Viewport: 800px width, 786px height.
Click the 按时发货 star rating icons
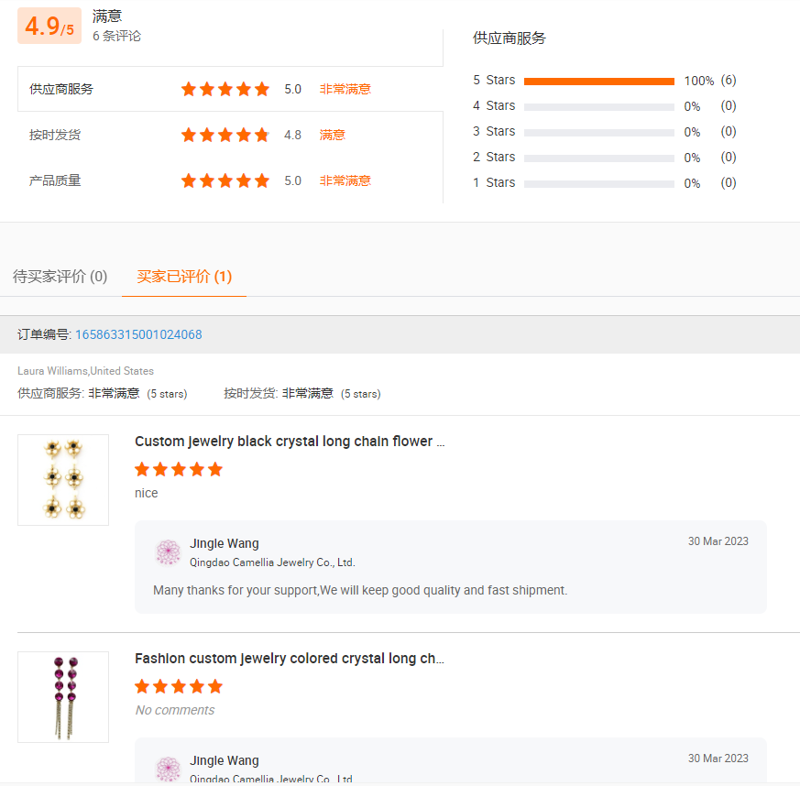pyautogui.click(x=225, y=135)
